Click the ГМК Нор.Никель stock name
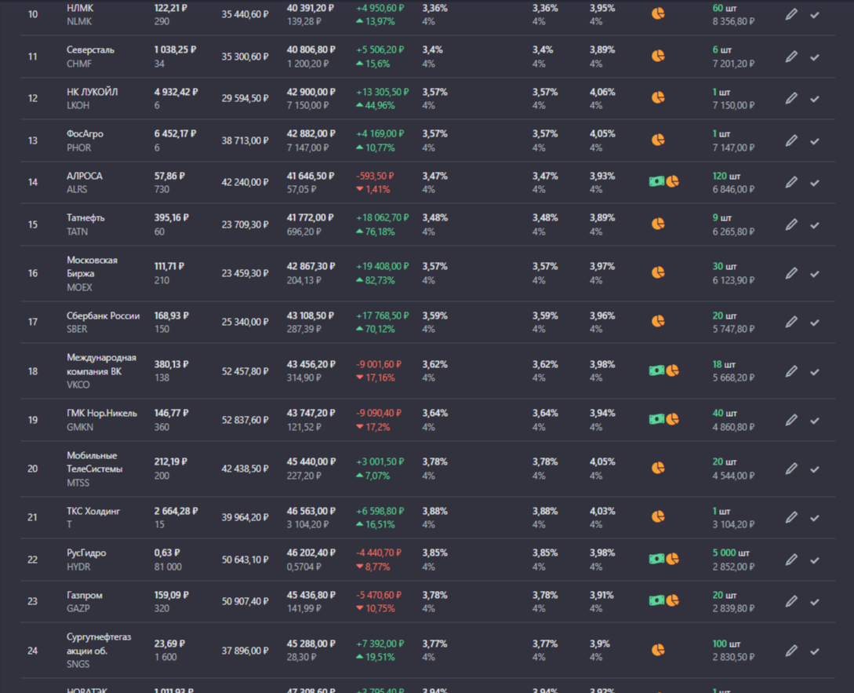 [102, 414]
